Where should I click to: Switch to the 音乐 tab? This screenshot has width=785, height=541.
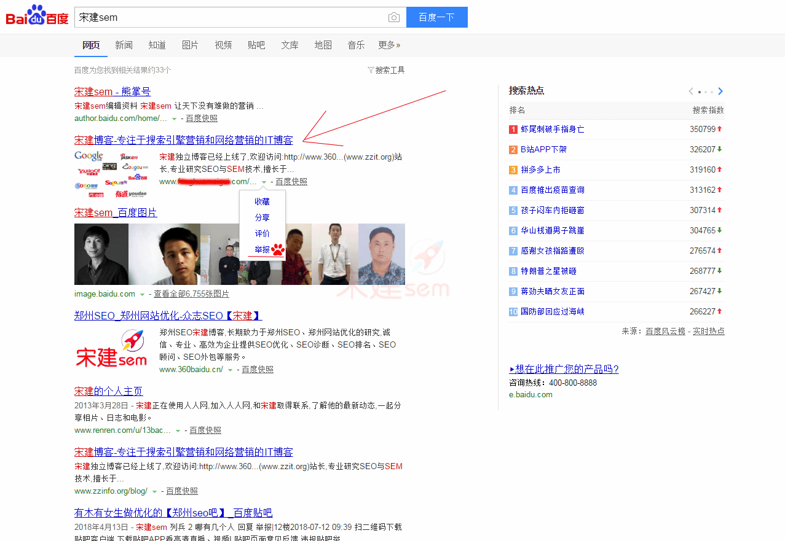coord(356,45)
